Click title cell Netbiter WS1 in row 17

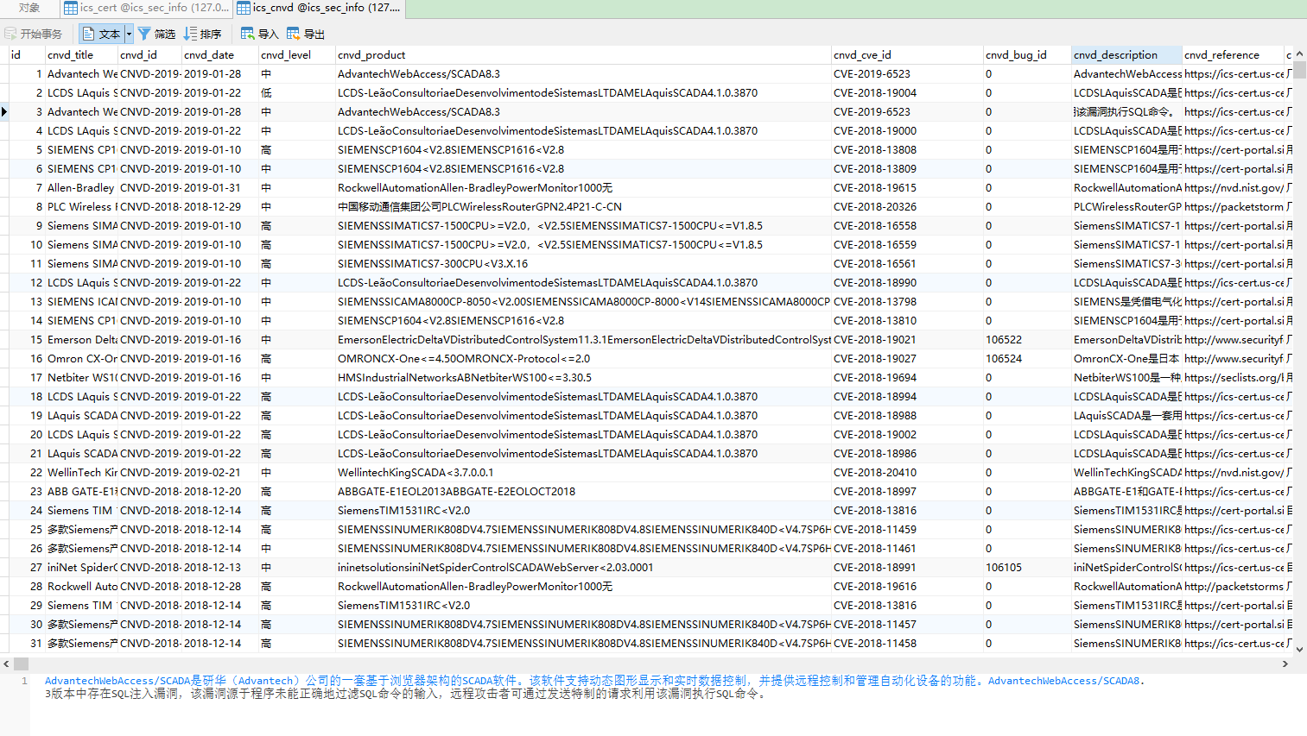click(81, 377)
